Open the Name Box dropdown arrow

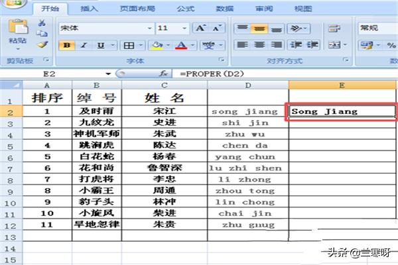click(108, 74)
